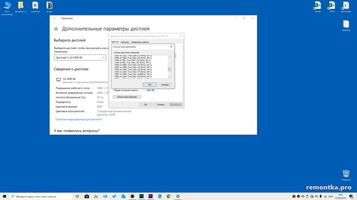357x200 pixels.
Task: Click the NVIDIA tray icon
Action: click(x=294, y=196)
